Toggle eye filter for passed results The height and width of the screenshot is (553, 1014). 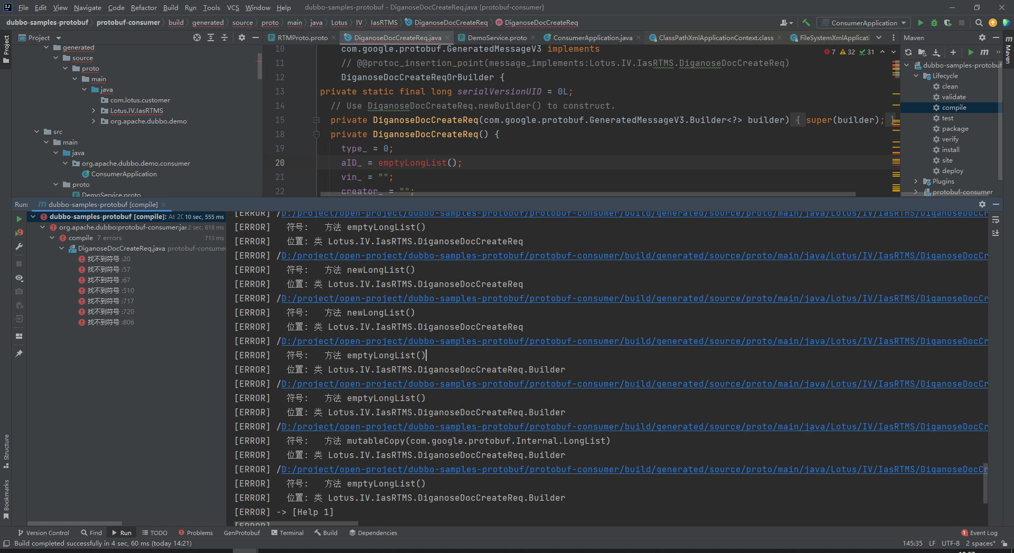pos(19,278)
